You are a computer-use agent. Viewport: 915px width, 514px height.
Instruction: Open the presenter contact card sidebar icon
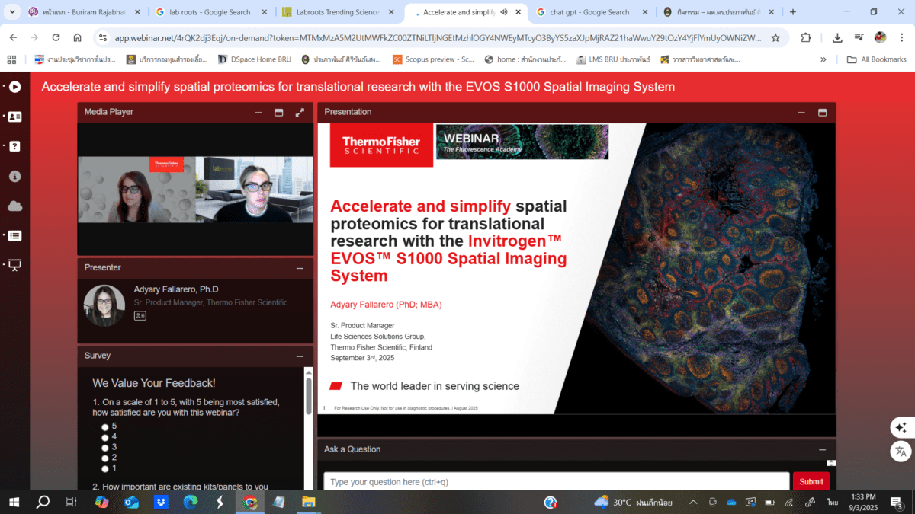pos(14,117)
